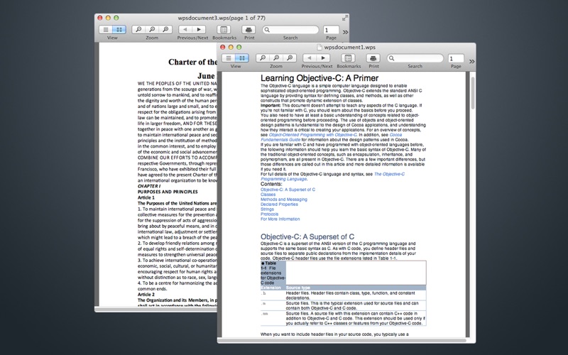Click the Important: bold text
The width and height of the screenshot is (568, 355).
click(271, 105)
